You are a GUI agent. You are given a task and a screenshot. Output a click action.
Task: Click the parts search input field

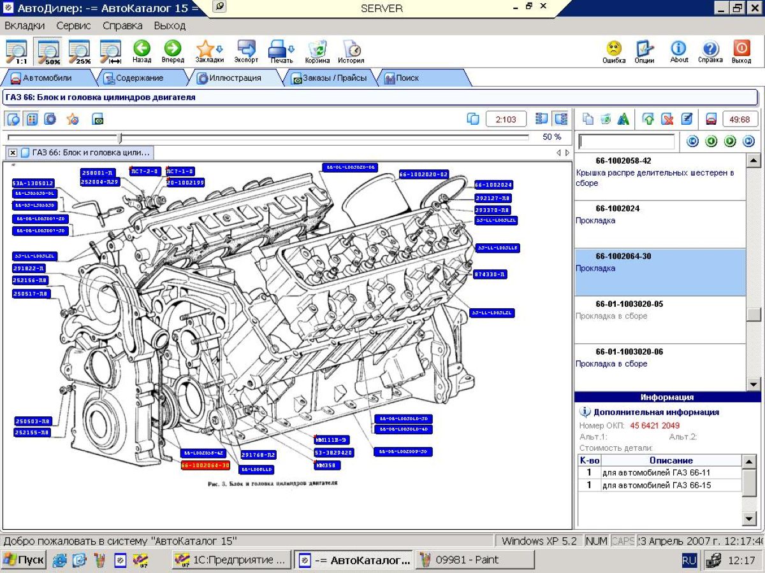point(627,141)
